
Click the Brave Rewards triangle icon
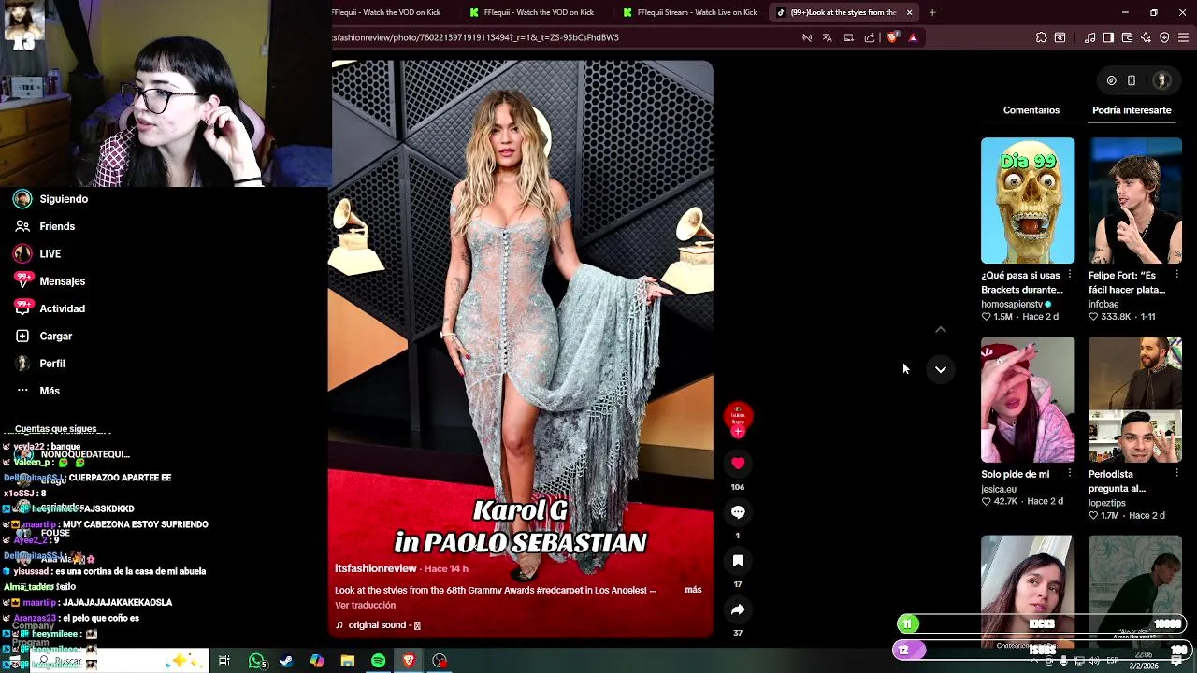[x=913, y=37]
